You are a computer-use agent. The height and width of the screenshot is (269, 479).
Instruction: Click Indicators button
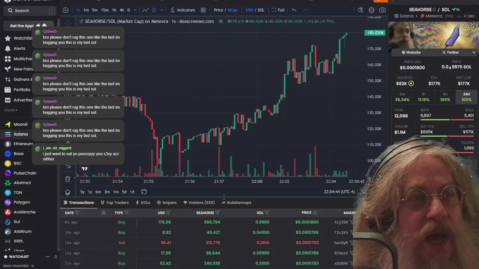point(182,10)
